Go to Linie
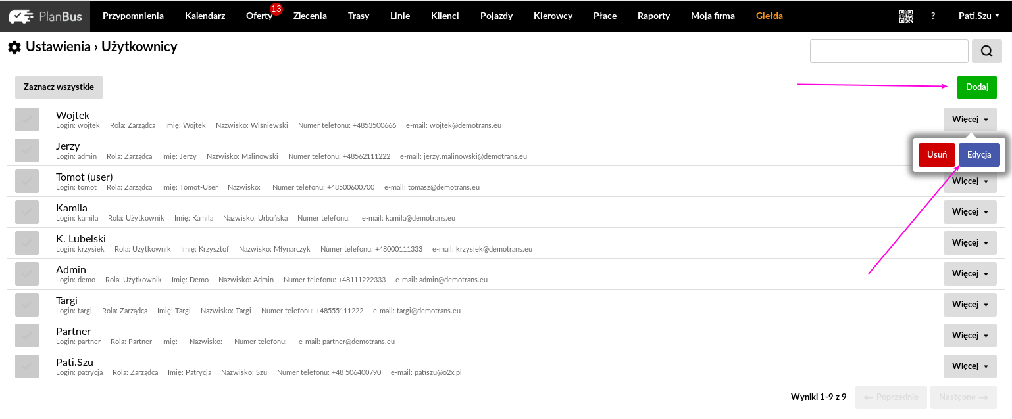The height and width of the screenshot is (419, 1012). click(x=400, y=16)
